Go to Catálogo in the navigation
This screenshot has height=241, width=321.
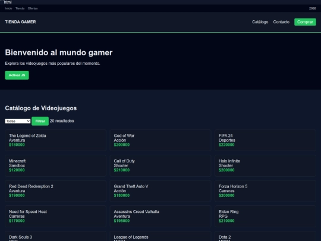260,22
